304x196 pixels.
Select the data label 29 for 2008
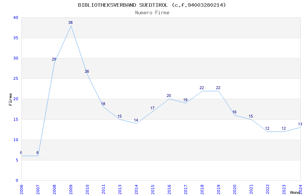pyautogui.click(x=54, y=59)
